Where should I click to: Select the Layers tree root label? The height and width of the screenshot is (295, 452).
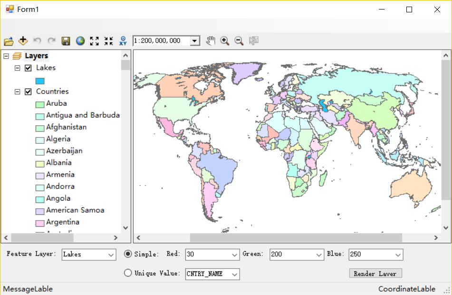point(36,56)
